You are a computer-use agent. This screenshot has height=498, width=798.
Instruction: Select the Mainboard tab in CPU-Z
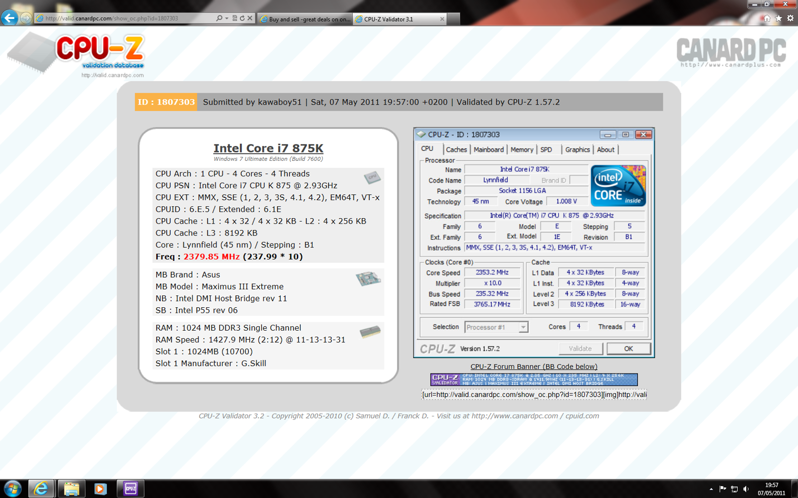click(x=489, y=149)
